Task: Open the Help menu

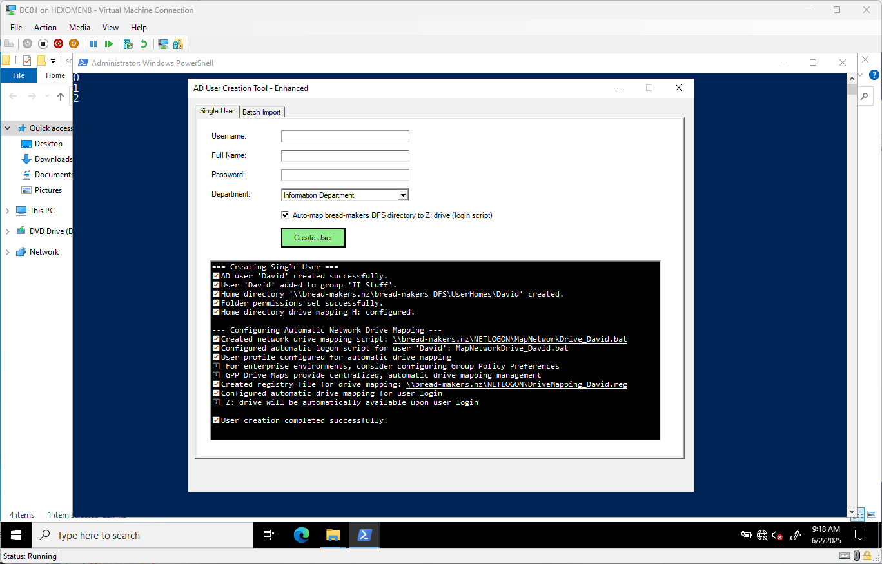Action: (x=139, y=28)
